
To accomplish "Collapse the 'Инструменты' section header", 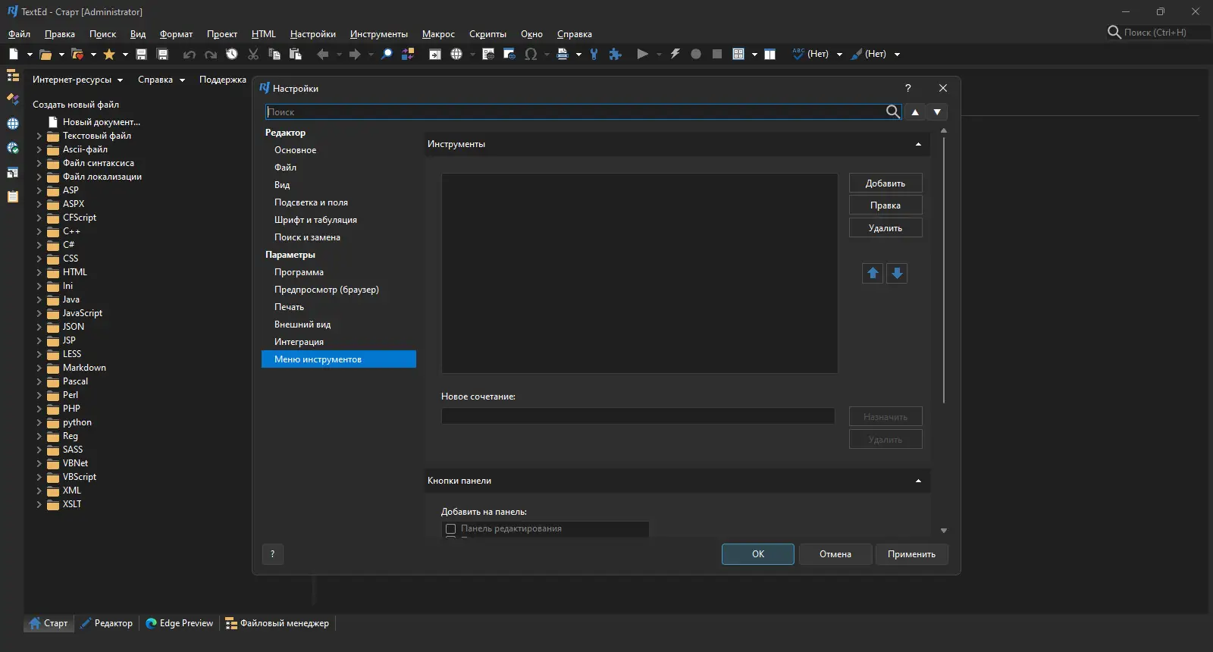I will (x=918, y=144).
